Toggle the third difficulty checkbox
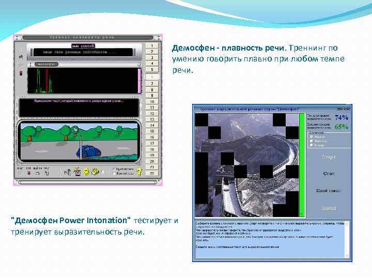This screenshot has height=279, width=372. (x=312, y=145)
